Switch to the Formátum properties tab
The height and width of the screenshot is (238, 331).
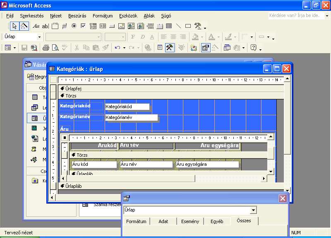(136, 221)
